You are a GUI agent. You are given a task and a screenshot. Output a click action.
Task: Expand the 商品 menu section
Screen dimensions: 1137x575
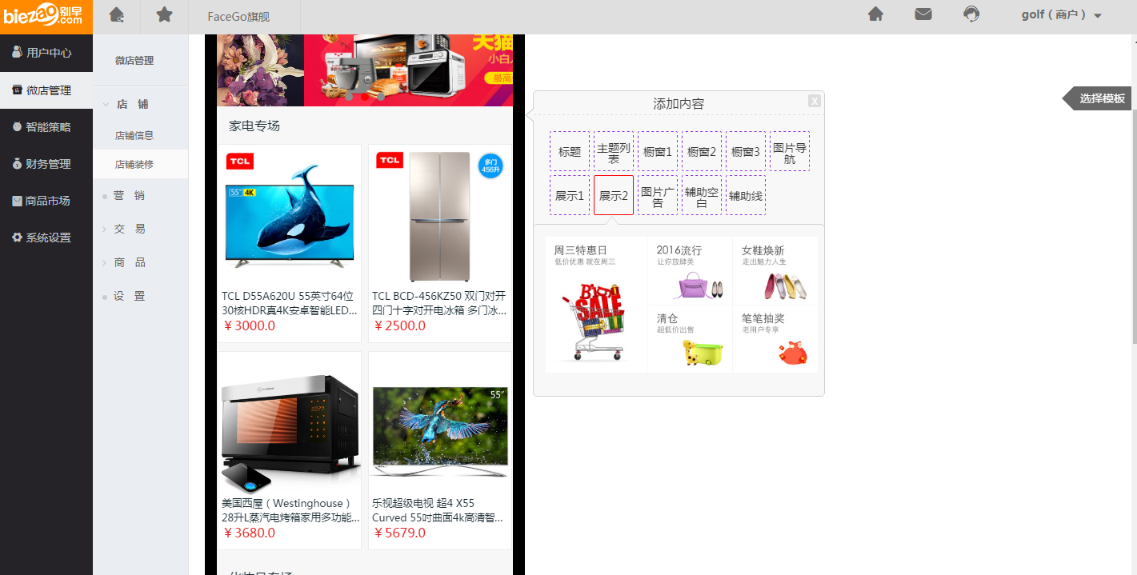[130, 262]
